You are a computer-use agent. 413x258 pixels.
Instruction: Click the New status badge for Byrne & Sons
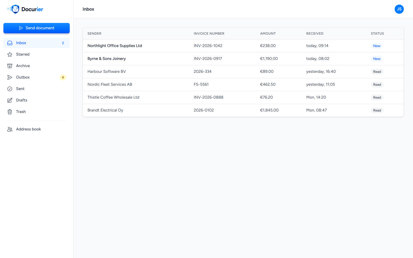pyautogui.click(x=377, y=59)
